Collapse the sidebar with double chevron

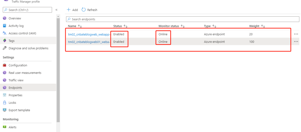(56, 10)
